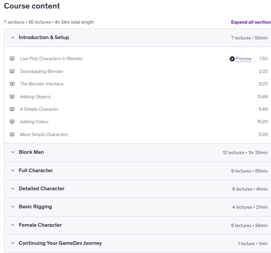This screenshot has height=253, width=271.
Task: Click the Course content heading
Action: click(32, 6)
